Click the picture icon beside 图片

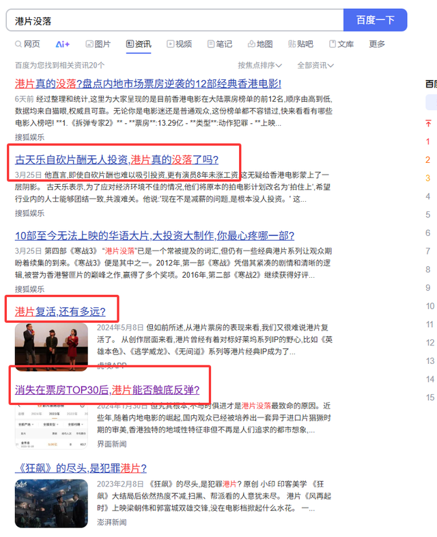pyautogui.click(x=89, y=44)
